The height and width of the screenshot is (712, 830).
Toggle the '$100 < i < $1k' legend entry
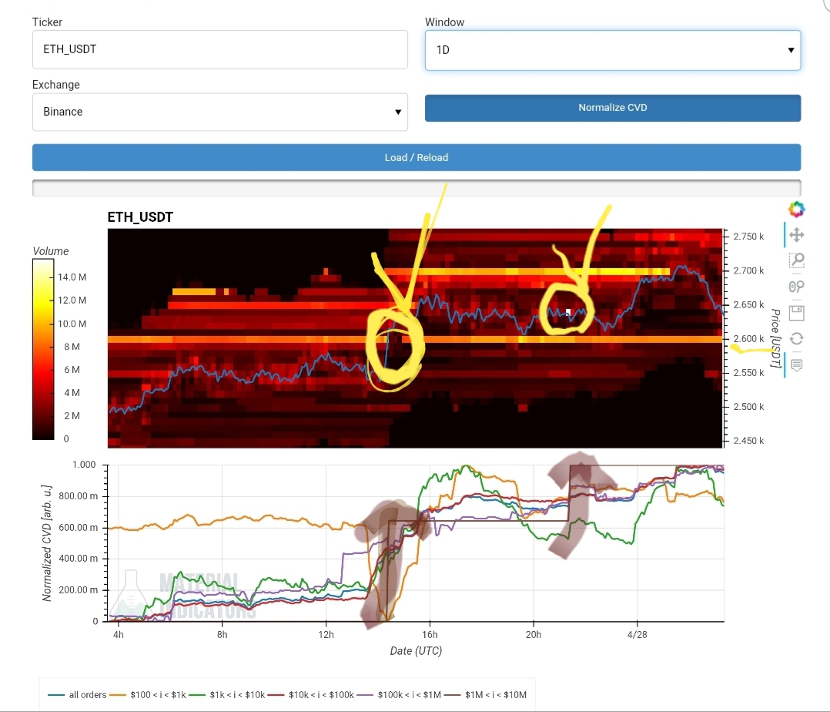point(148,694)
